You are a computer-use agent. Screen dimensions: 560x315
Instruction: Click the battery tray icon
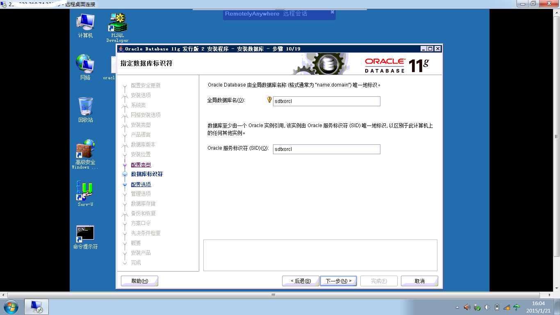click(x=497, y=307)
